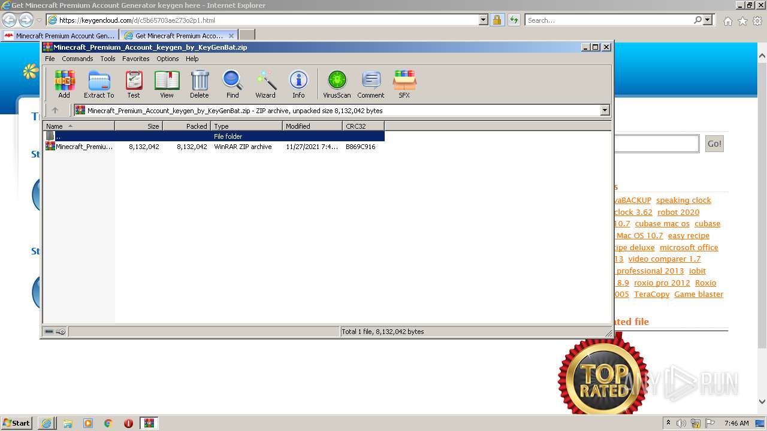This screenshot has height=431, width=767.
Task: Expand the IE address bar dropdown
Action: pyautogui.click(x=484, y=20)
